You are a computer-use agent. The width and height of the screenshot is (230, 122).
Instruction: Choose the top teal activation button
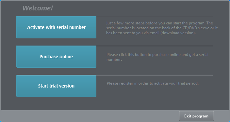(56, 27)
